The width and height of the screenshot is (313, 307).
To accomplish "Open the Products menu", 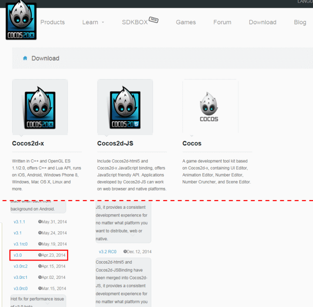I will click(x=52, y=22).
